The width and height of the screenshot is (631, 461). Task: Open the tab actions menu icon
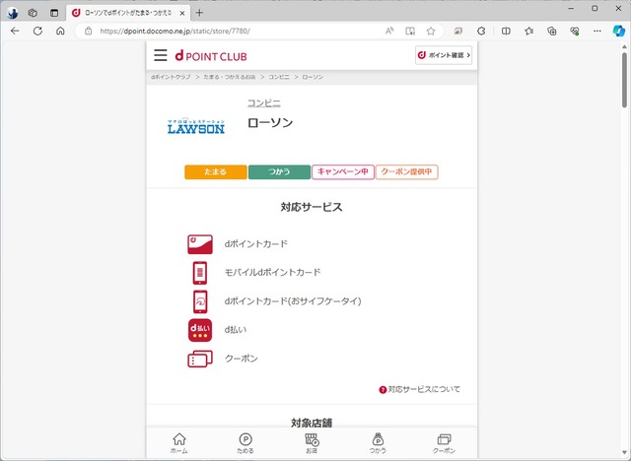(x=54, y=13)
